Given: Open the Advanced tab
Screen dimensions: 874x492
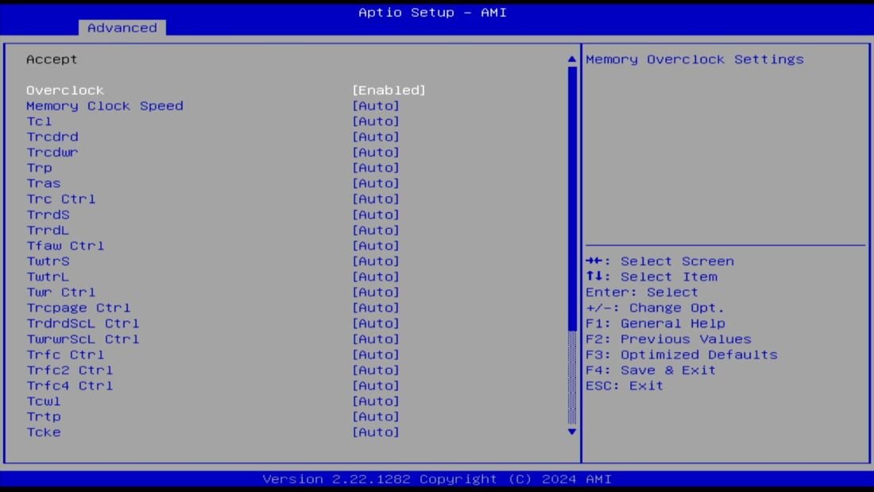Looking at the screenshot, I should click(x=122, y=28).
